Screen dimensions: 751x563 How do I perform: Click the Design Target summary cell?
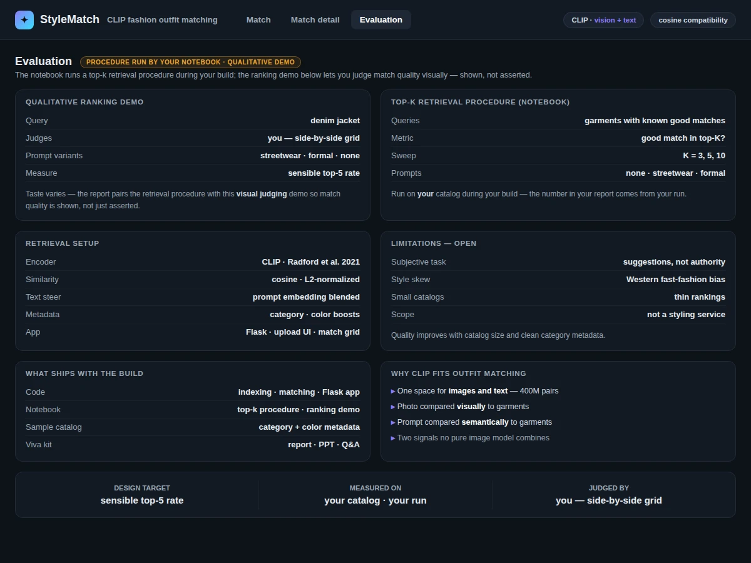pos(142,495)
